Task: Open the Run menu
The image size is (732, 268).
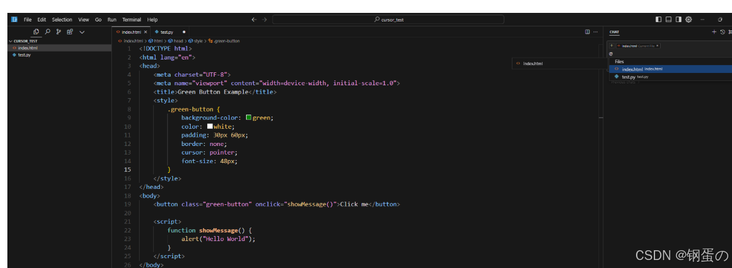Action: point(112,20)
